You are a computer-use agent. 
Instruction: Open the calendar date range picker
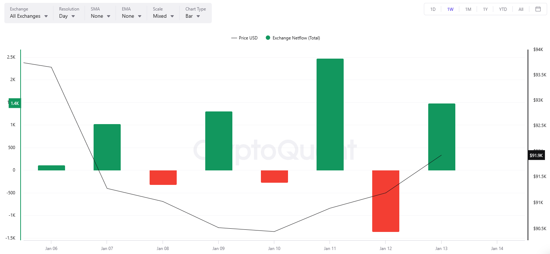pyautogui.click(x=538, y=9)
